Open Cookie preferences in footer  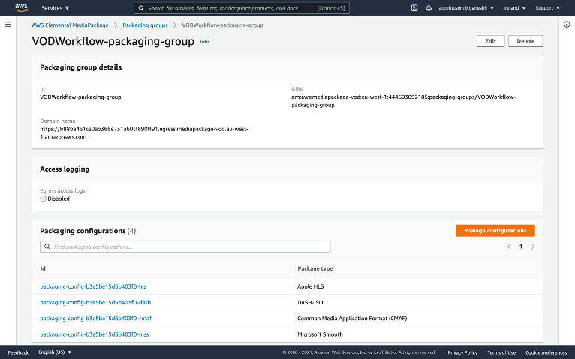[x=546, y=352]
